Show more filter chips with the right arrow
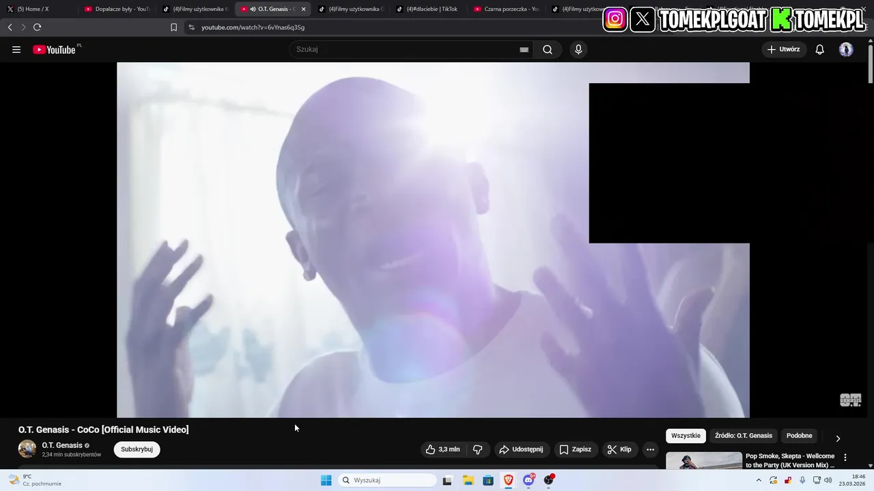 [838, 438]
